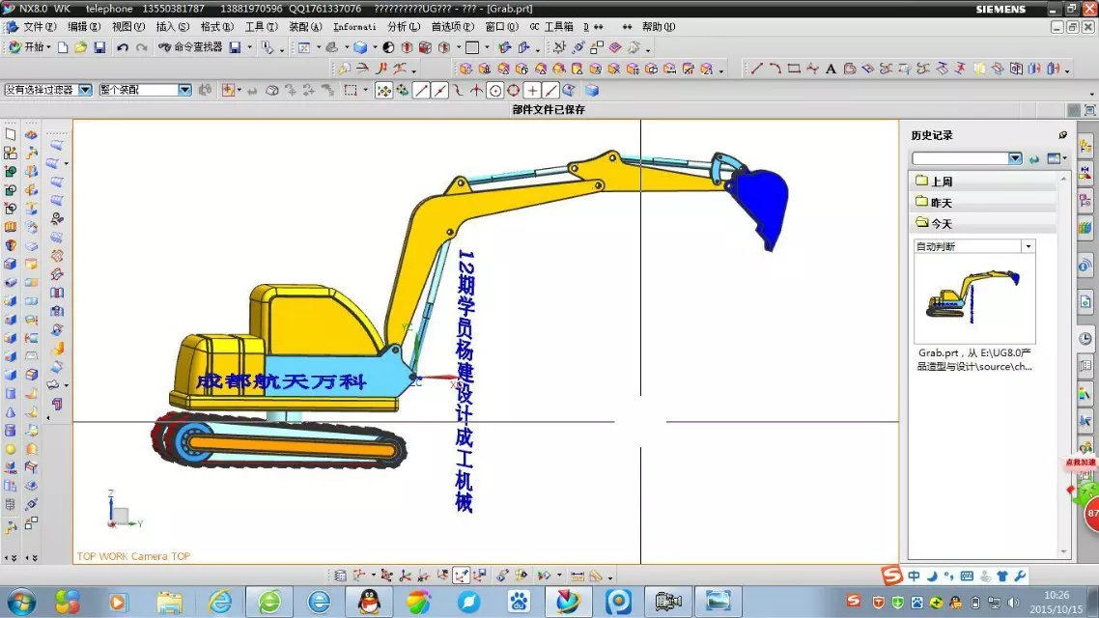Open the entire assembly (整个装配) scope dropdown
Screen dimensions: 1099x618
pos(184,90)
